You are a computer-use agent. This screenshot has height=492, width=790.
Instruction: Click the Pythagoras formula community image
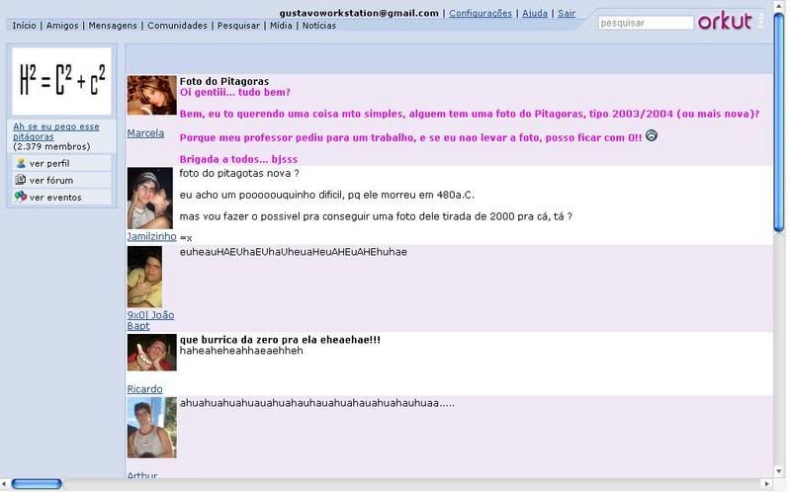(61, 82)
